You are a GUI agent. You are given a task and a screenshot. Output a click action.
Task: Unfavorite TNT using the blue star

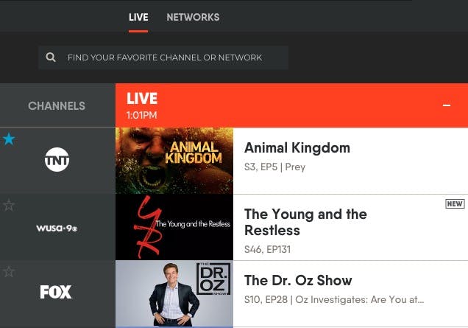click(9, 139)
